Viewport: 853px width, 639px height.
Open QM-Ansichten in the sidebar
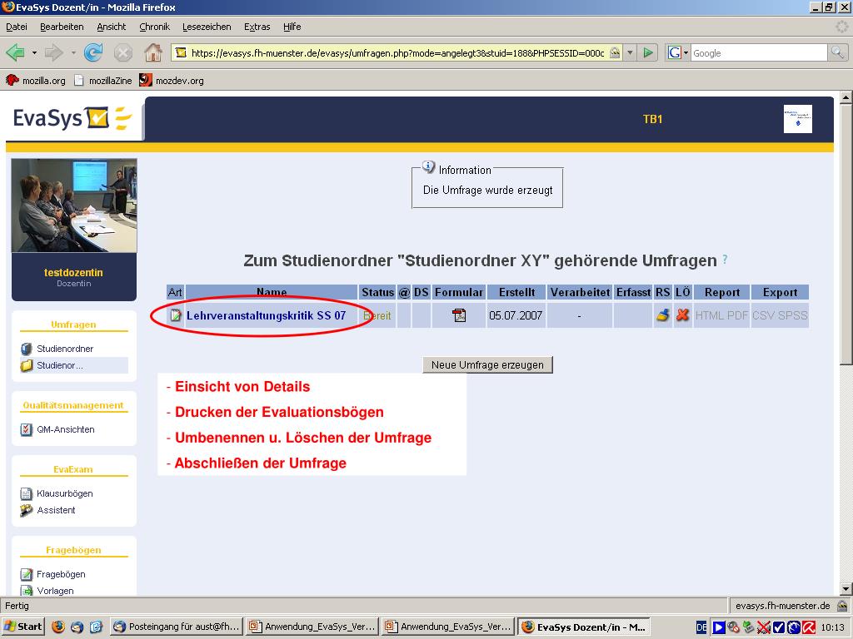(65, 429)
